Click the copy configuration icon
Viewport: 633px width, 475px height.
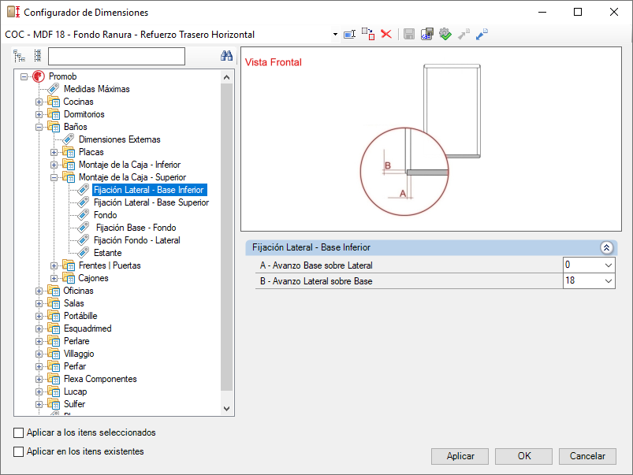pos(368,35)
